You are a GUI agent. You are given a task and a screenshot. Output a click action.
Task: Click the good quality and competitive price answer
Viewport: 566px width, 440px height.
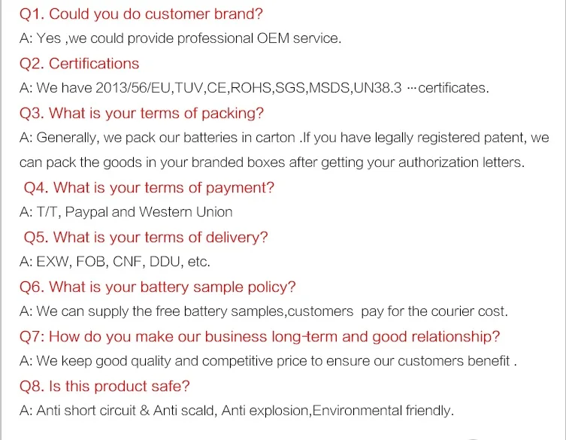pos(268,361)
